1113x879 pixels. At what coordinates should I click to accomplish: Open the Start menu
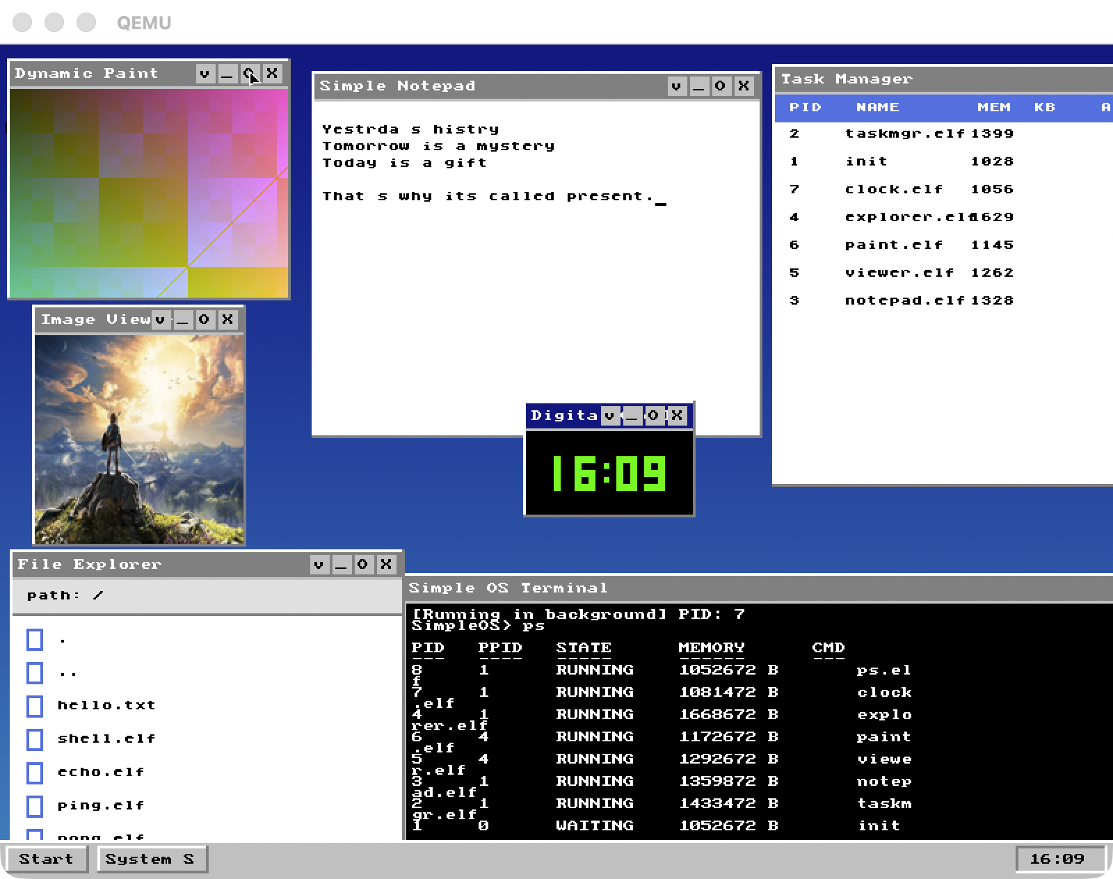click(47, 859)
